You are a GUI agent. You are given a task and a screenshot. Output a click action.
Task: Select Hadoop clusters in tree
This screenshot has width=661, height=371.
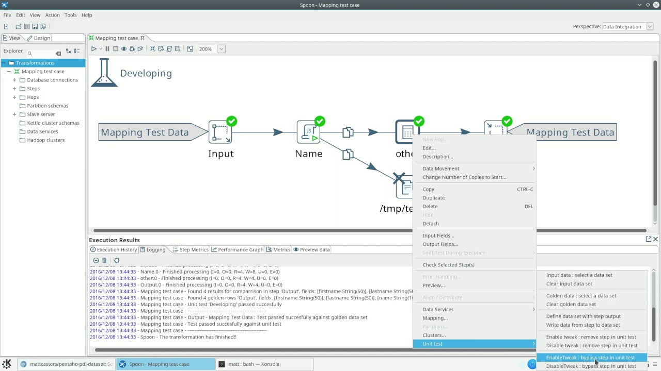46,140
